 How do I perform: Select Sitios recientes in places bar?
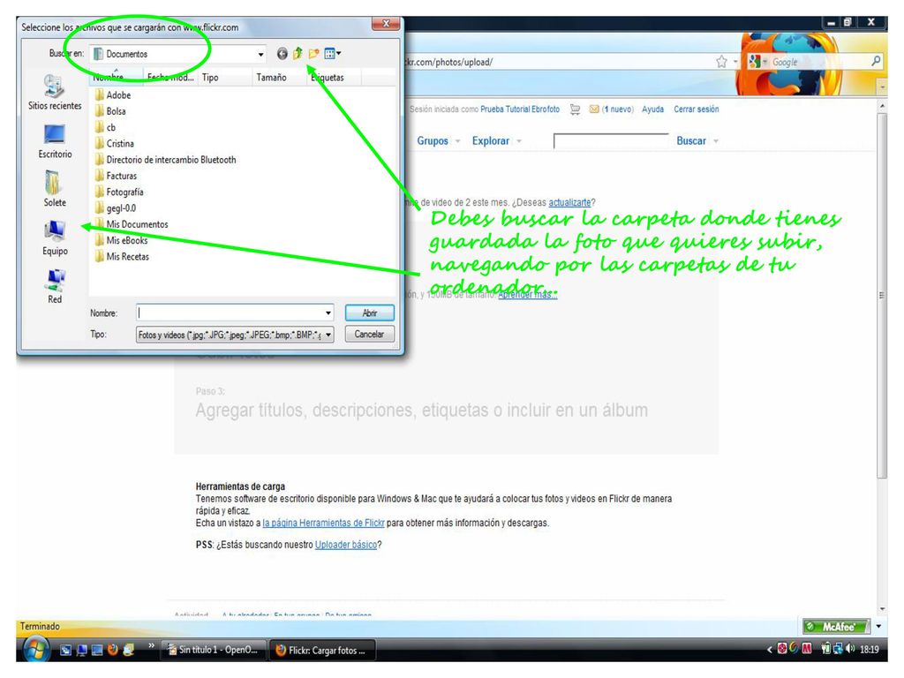click(55, 92)
